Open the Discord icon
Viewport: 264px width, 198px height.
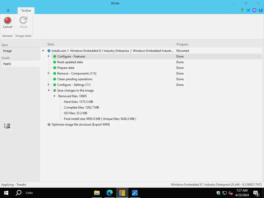[x=254, y=10]
